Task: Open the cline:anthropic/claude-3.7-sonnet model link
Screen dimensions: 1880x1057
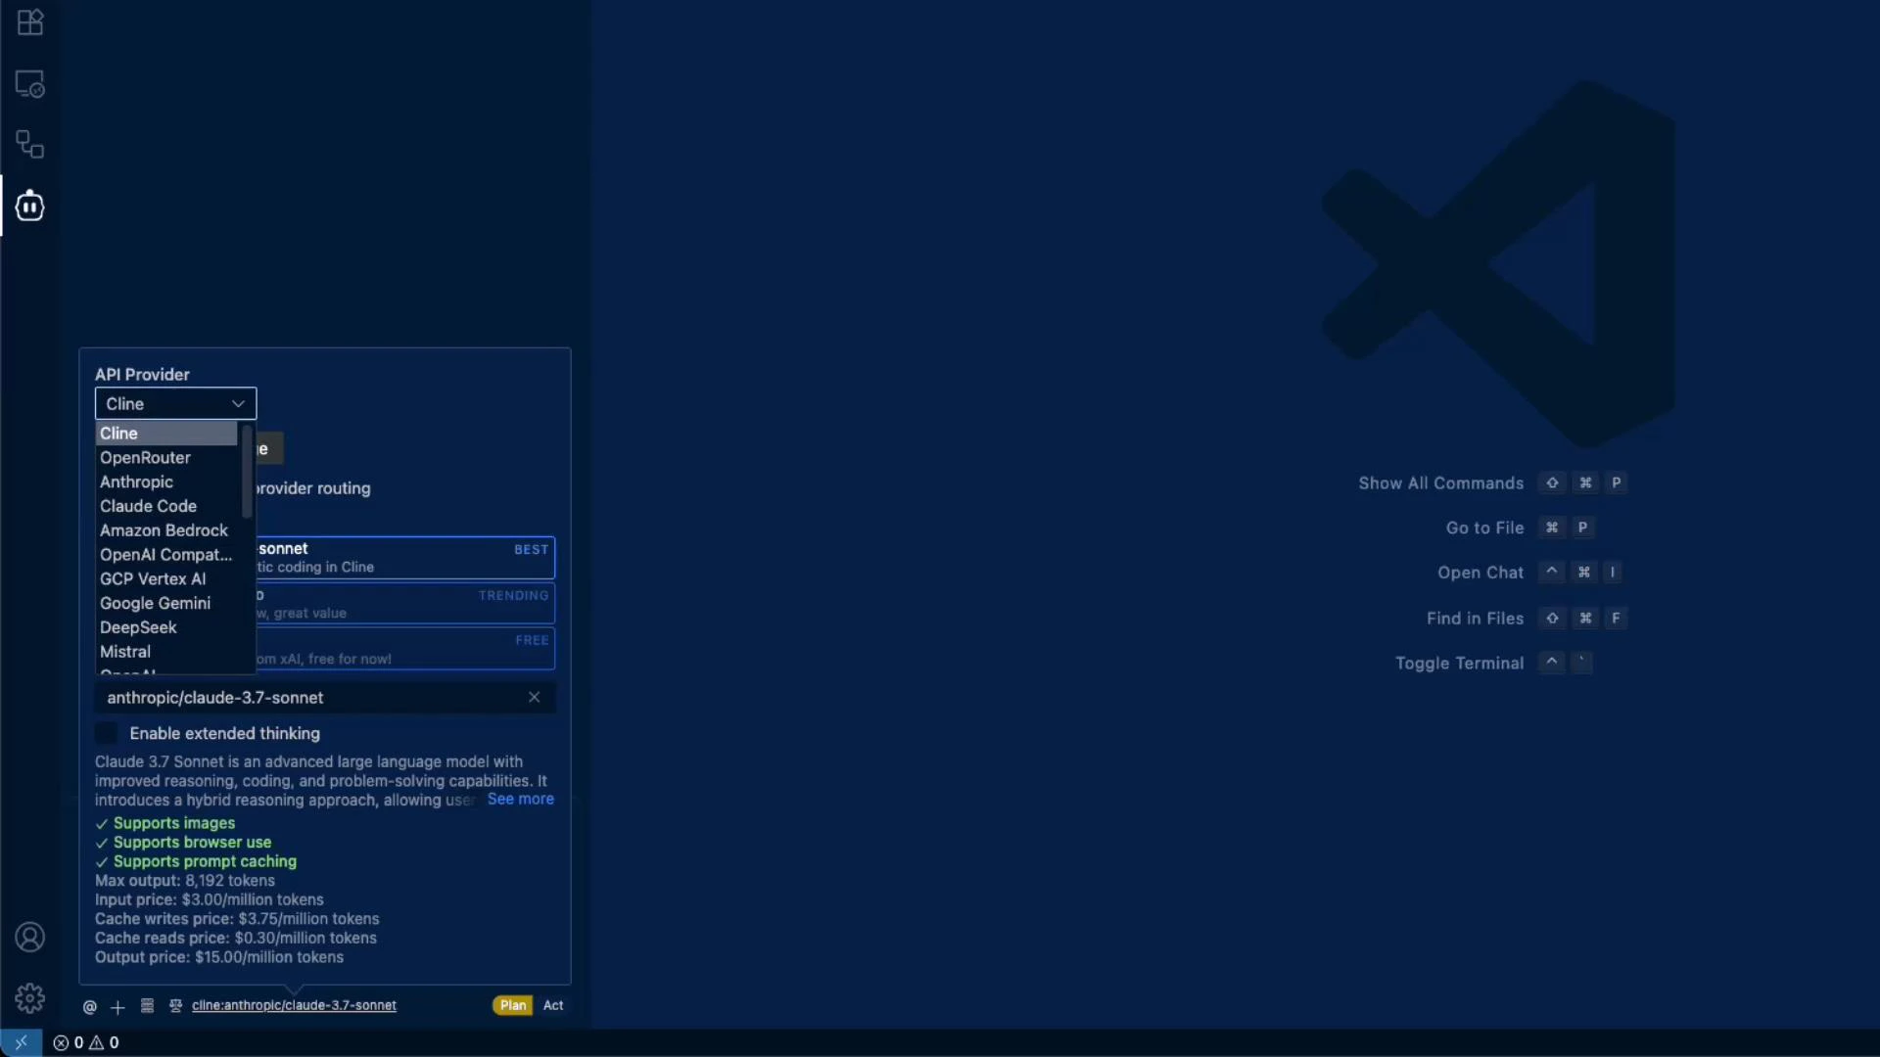Action: pyautogui.click(x=294, y=1005)
